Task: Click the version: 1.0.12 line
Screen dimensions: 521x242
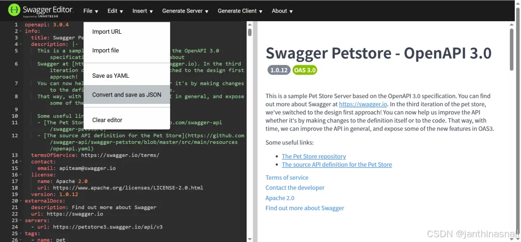Action: coord(55,194)
